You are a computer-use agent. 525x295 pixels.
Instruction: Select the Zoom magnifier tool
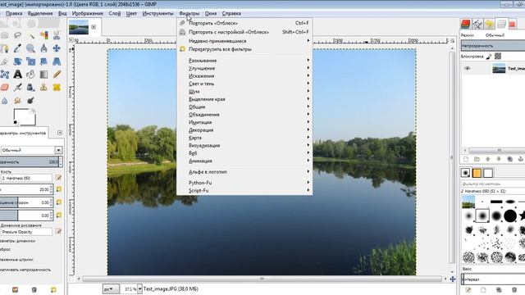point(31,48)
